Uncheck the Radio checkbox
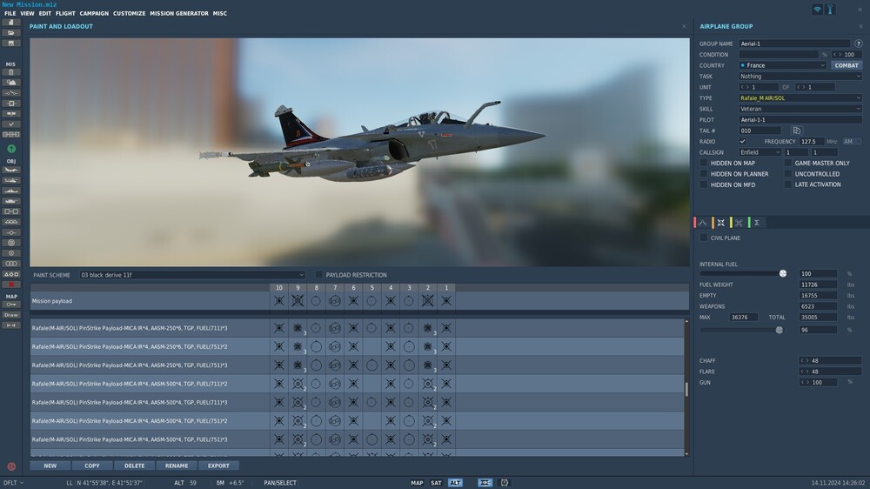 tap(742, 142)
